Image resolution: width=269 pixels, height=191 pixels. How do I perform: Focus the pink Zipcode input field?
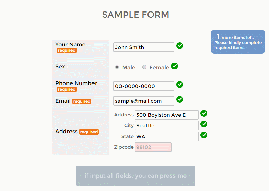[x=153, y=147]
